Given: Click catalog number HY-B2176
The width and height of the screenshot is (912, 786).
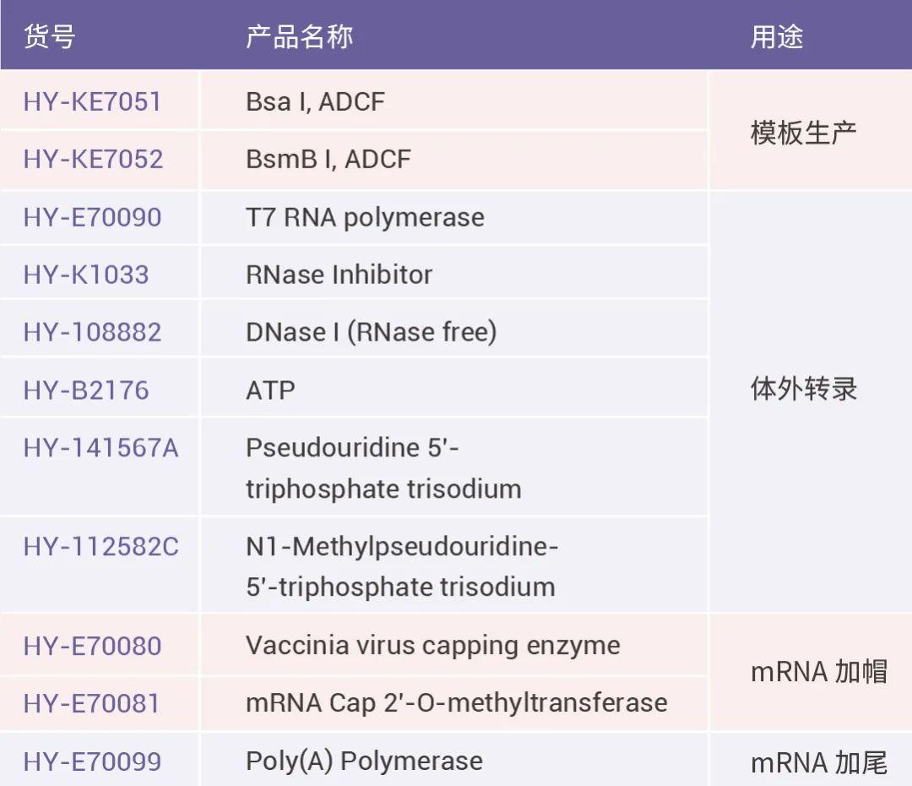Looking at the screenshot, I should (86, 390).
